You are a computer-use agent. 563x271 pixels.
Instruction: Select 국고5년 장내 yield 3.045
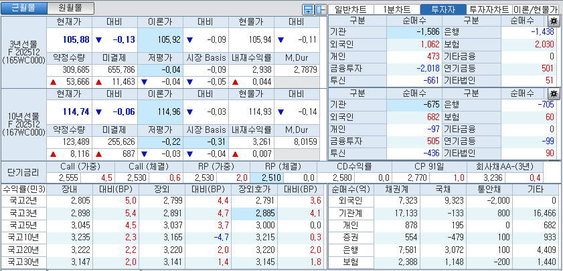coord(70,226)
